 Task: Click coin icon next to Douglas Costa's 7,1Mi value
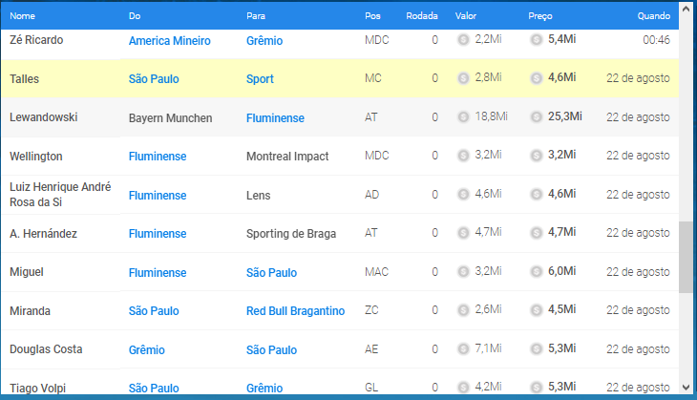pos(463,348)
